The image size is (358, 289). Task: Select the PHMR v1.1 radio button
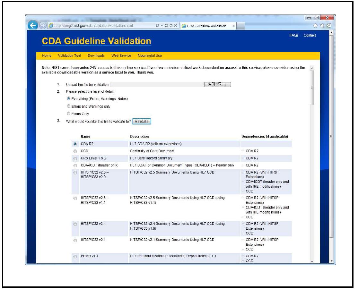click(75, 256)
